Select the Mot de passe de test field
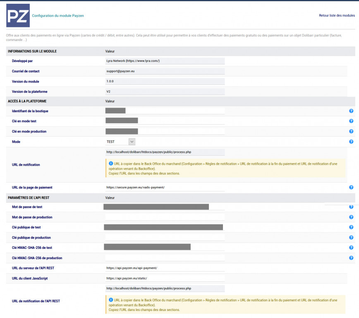Image resolution: width=359 pixels, height=318 pixels. 165,207
